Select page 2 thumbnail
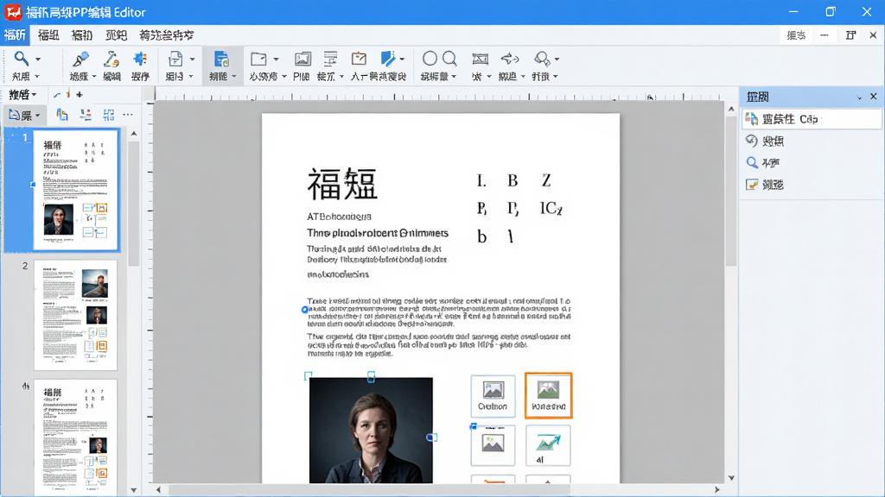The image size is (885, 497). coord(76,315)
